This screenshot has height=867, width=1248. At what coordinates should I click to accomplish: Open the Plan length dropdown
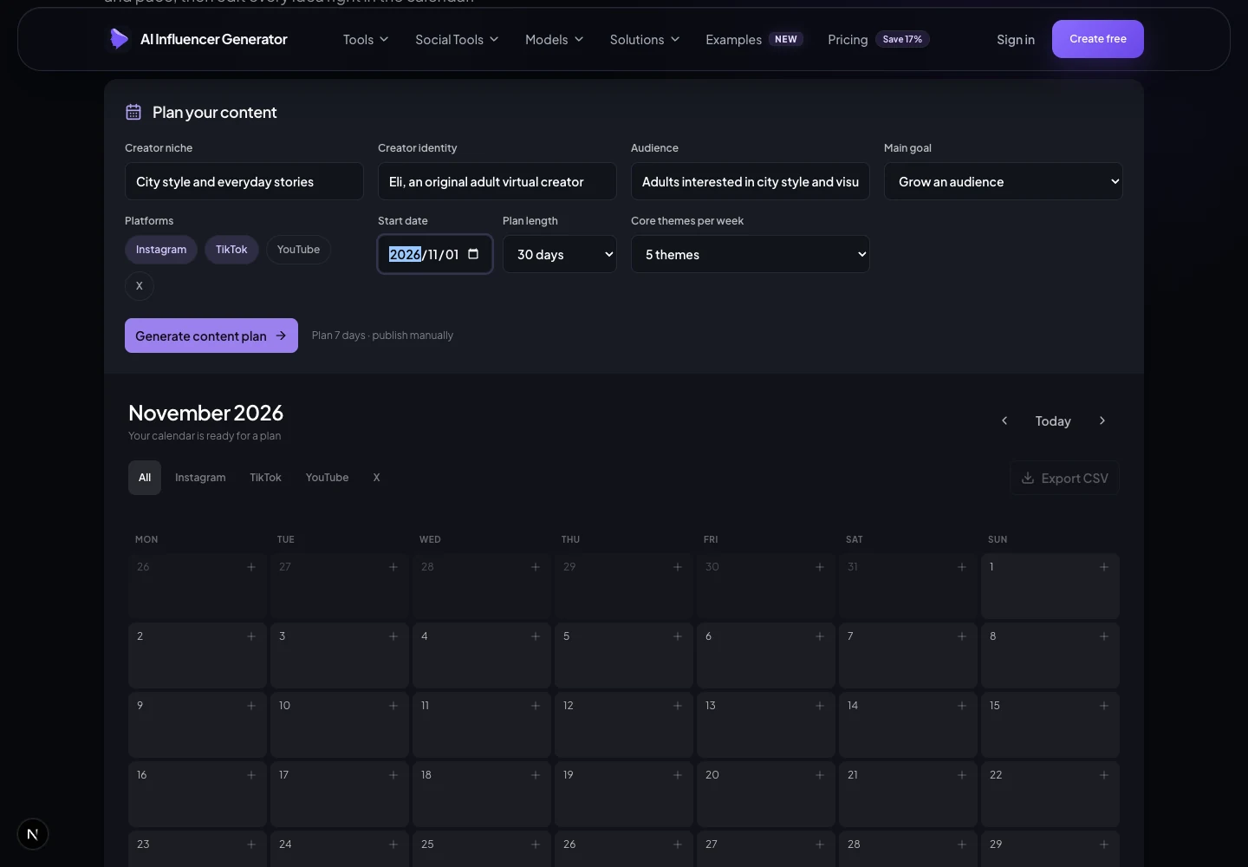(x=560, y=254)
